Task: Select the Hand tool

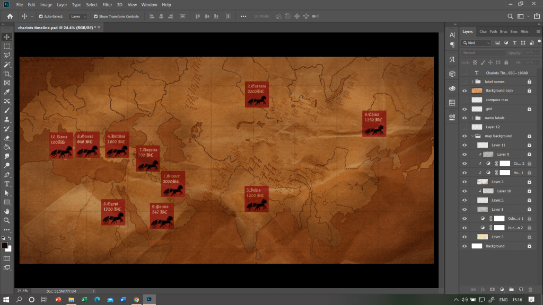Action: (x=7, y=211)
